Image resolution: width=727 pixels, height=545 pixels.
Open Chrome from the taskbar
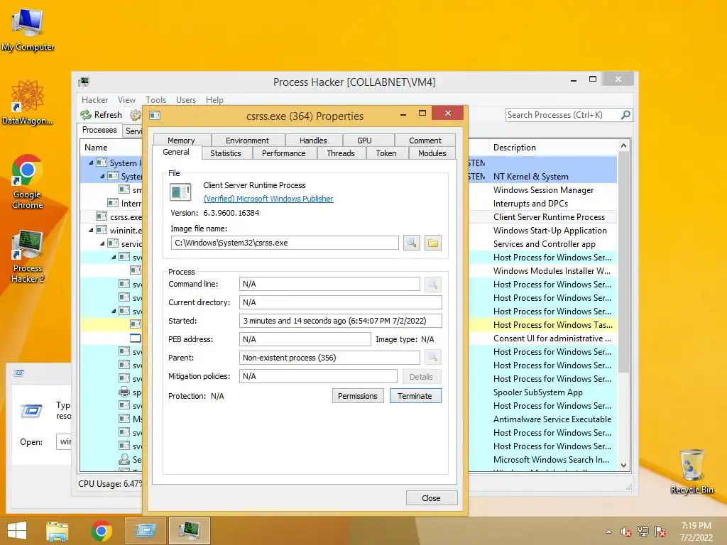pyautogui.click(x=102, y=531)
